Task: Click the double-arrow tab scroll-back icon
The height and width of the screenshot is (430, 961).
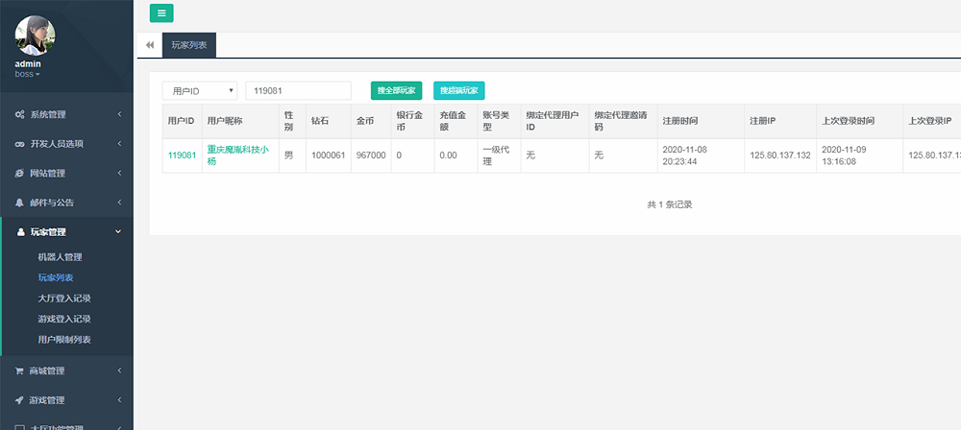Action: (149, 45)
